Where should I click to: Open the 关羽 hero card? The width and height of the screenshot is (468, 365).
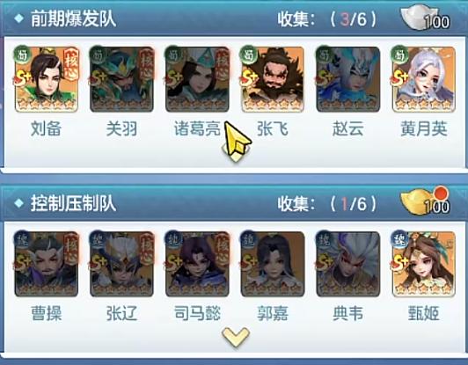point(121,79)
